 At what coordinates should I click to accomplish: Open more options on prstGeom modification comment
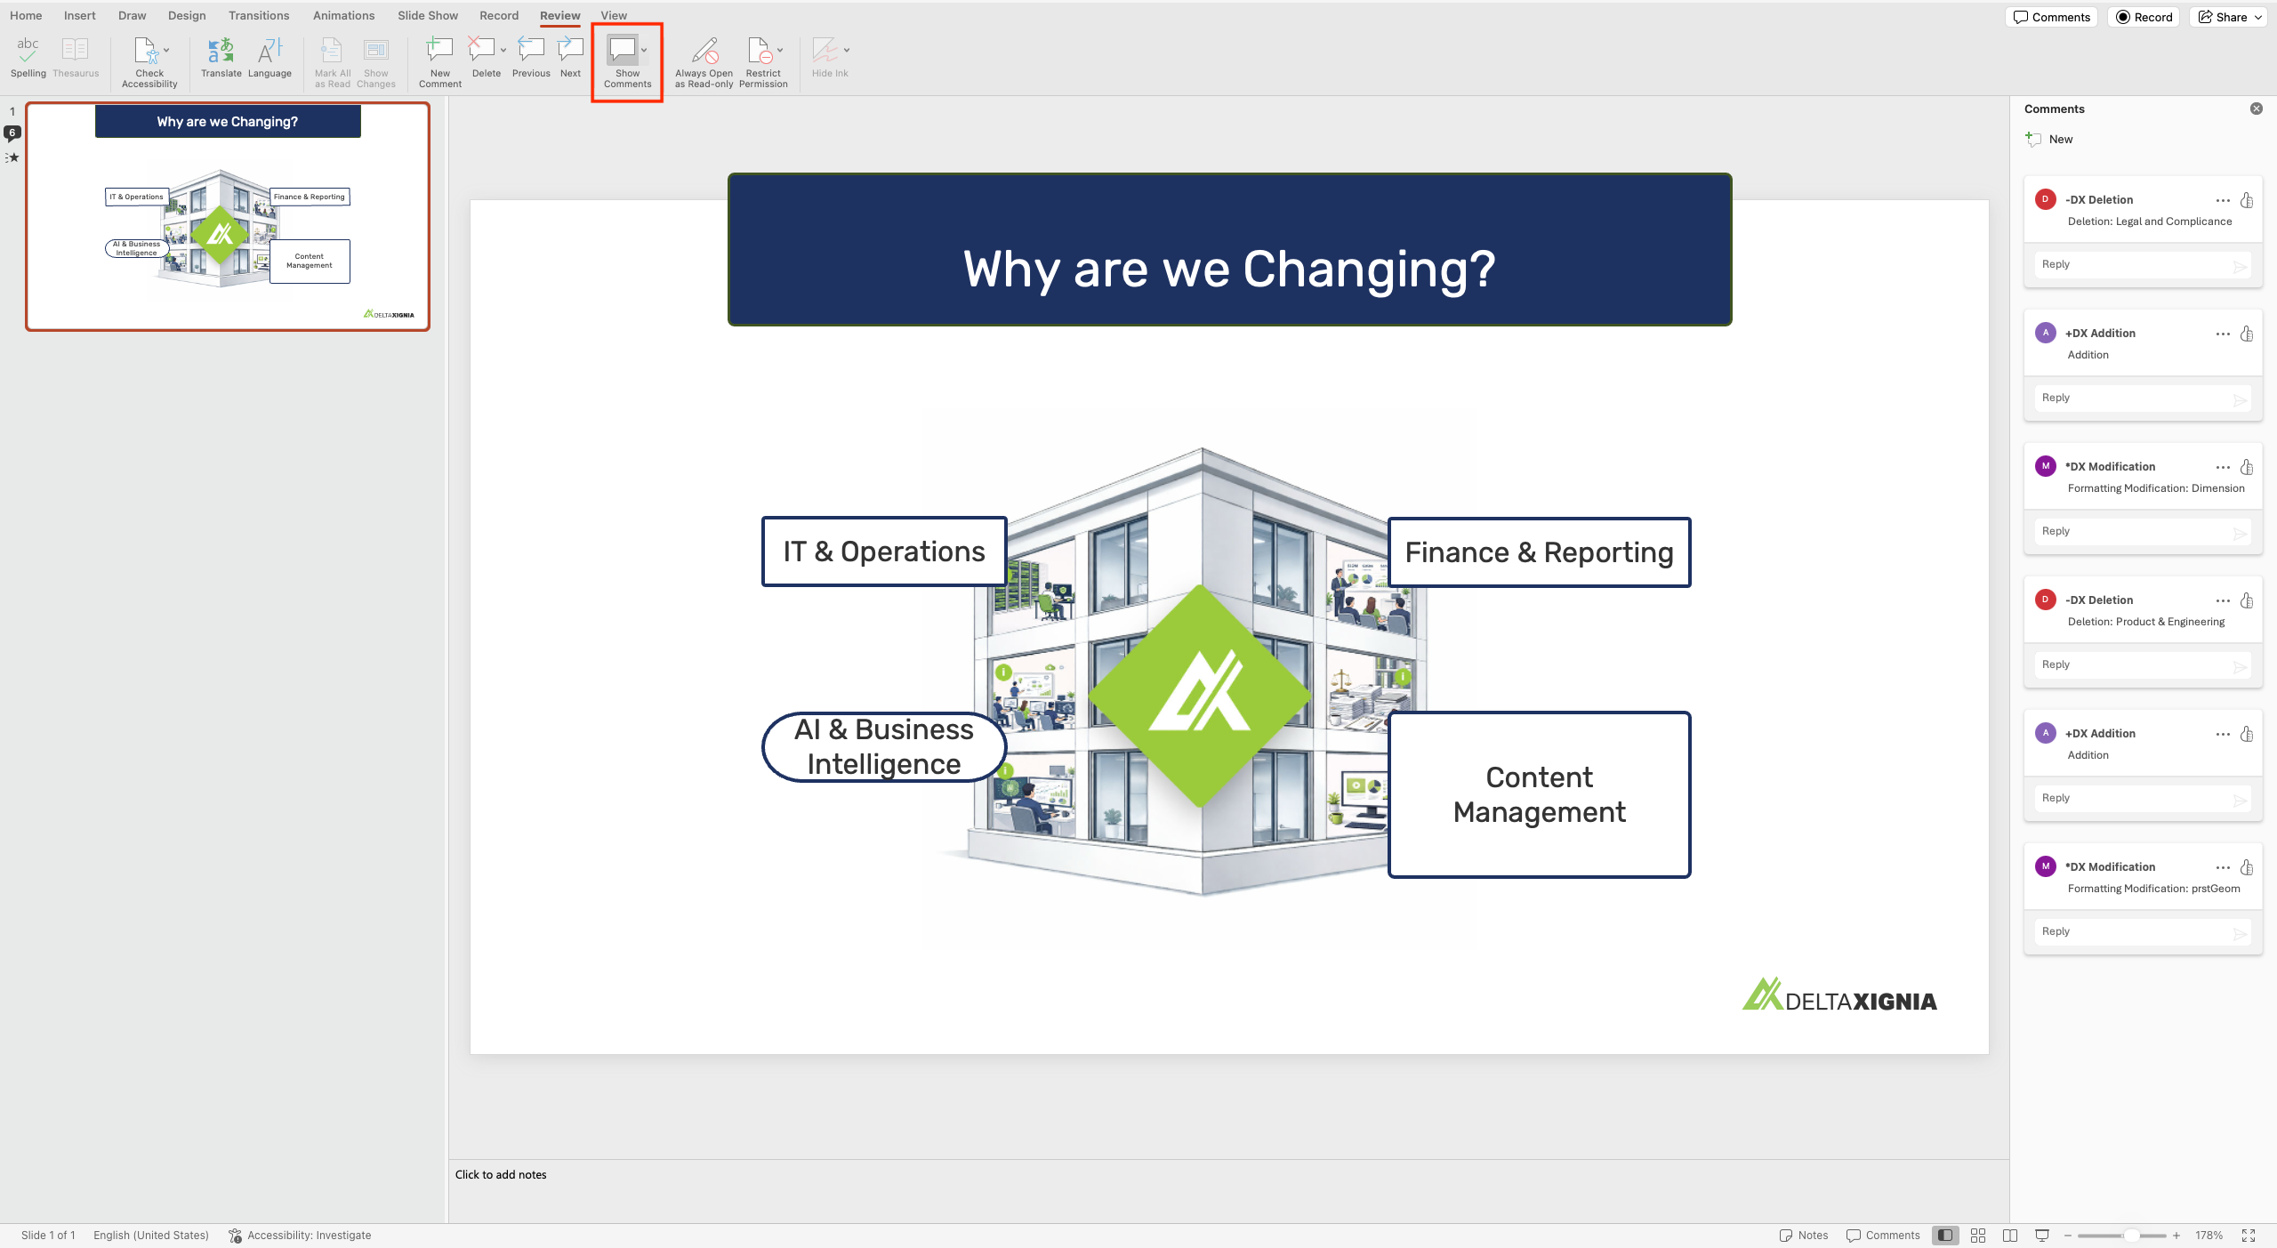pos(2223,867)
